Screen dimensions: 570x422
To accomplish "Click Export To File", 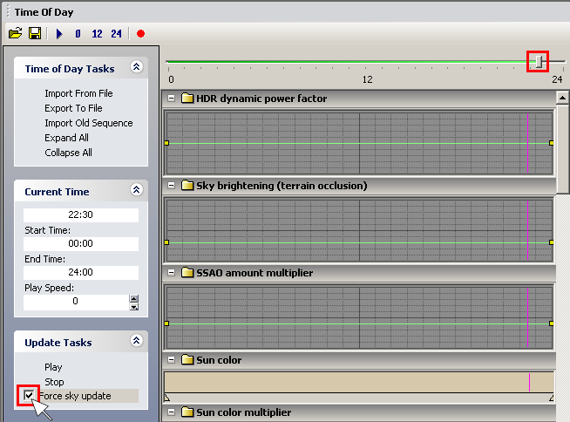I will click(x=73, y=108).
